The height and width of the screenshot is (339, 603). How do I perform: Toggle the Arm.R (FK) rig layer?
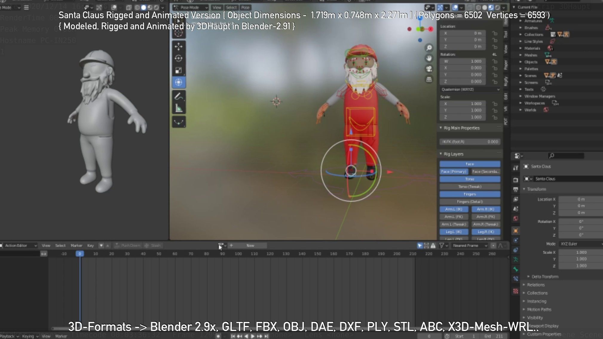[486, 217]
